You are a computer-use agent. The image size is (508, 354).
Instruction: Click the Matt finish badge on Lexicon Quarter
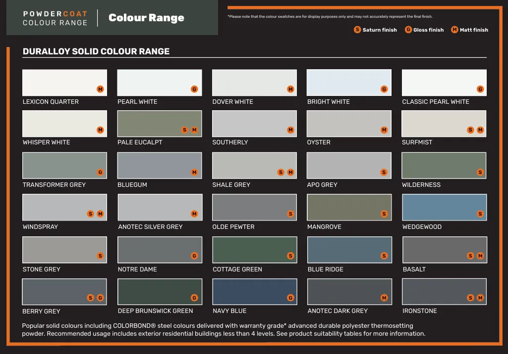pyautogui.click(x=100, y=89)
